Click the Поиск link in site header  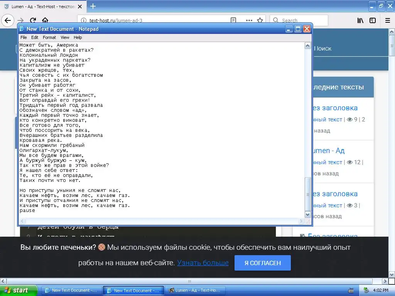pos(324,48)
